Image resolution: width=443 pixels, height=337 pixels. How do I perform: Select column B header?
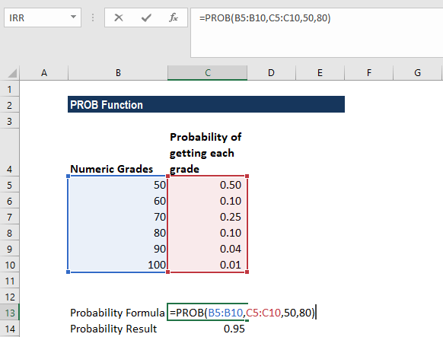pos(118,73)
